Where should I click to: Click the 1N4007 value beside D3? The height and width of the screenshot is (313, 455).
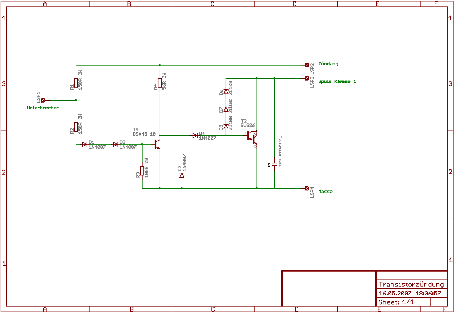tap(184, 163)
